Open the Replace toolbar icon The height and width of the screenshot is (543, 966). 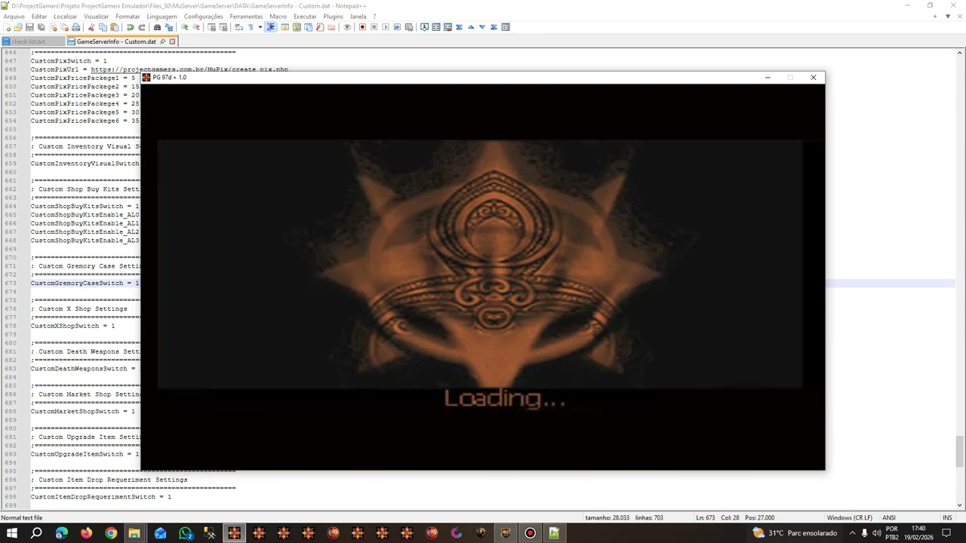168,27
